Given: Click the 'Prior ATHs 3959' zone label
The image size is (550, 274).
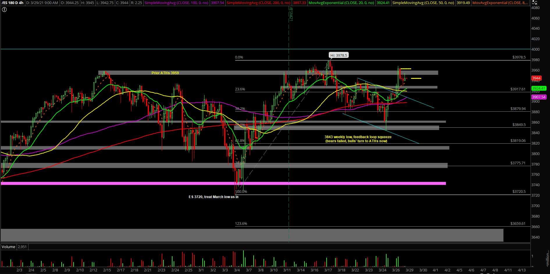Looking at the screenshot, I should [165, 73].
